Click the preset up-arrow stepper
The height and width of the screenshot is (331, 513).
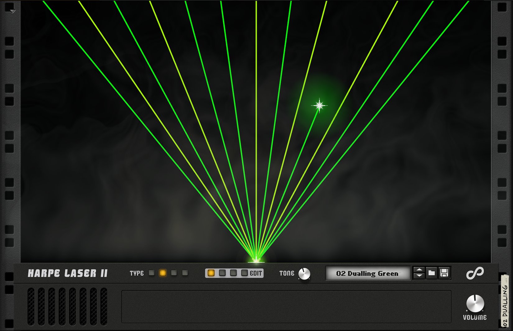pyautogui.click(x=419, y=270)
